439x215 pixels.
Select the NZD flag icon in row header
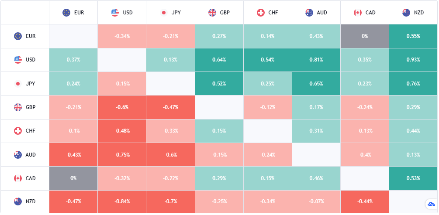(18, 201)
